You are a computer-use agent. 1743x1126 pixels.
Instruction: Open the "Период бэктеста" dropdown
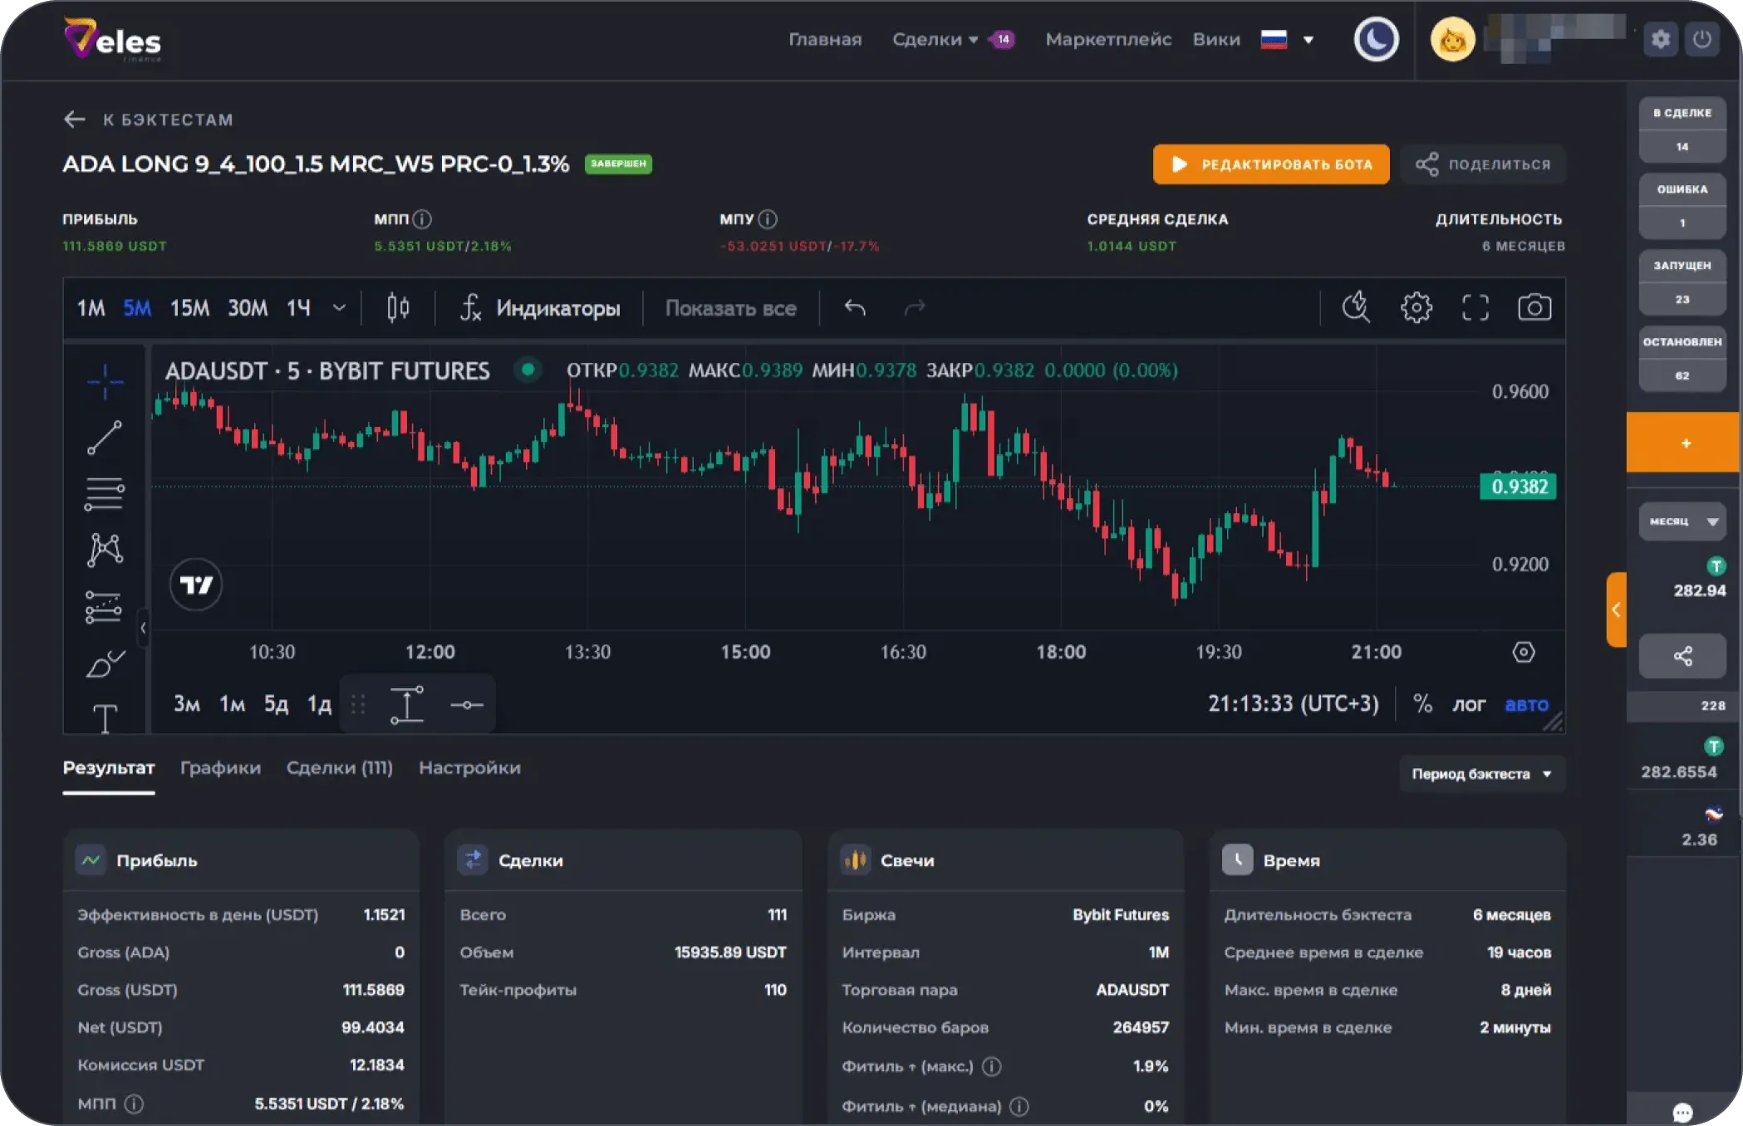click(x=1481, y=774)
